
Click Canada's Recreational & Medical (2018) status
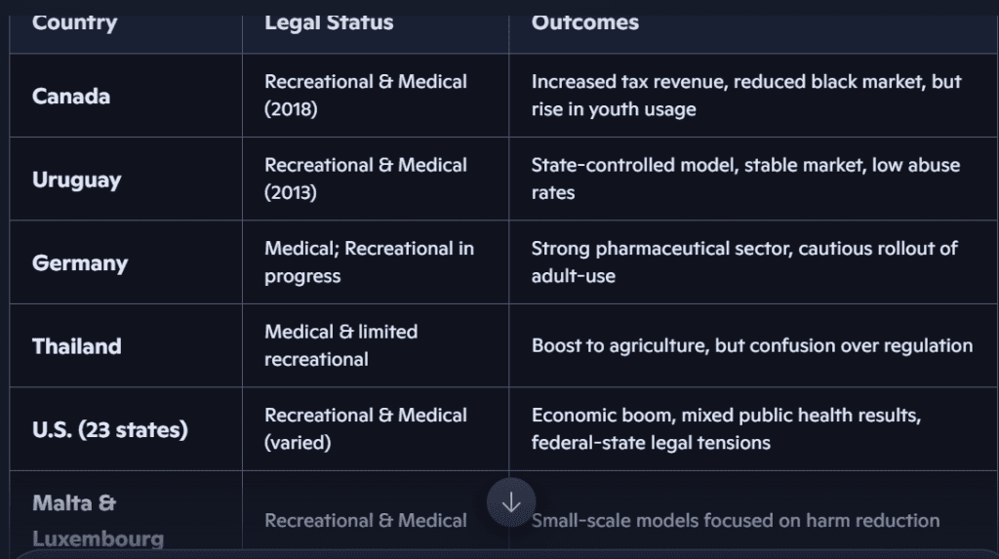[x=366, y=96]
